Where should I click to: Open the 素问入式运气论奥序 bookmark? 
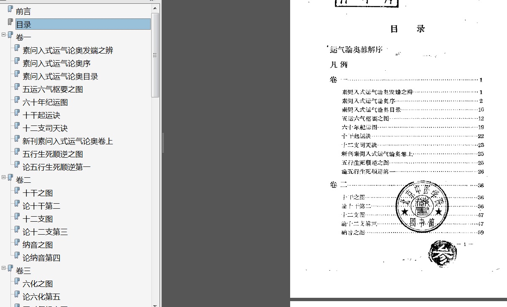57,64
